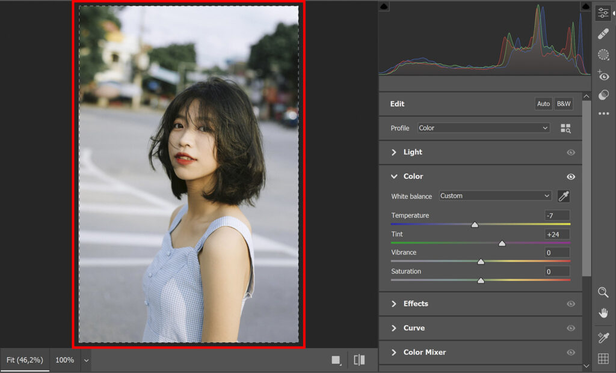Viewport: 616px width, 373px height.
Task: Click the Tint value field +24
Action: coord(557,234)
